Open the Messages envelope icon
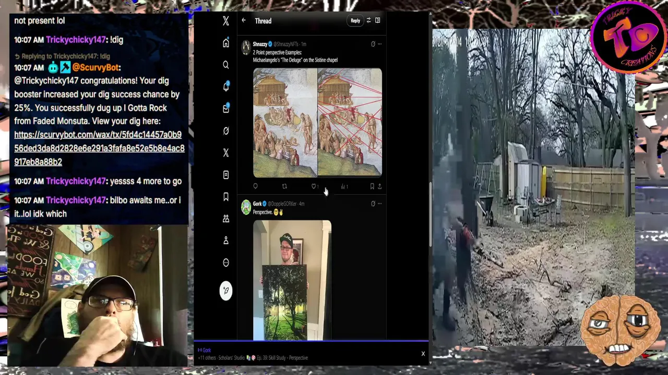 [x=226, y=109]
